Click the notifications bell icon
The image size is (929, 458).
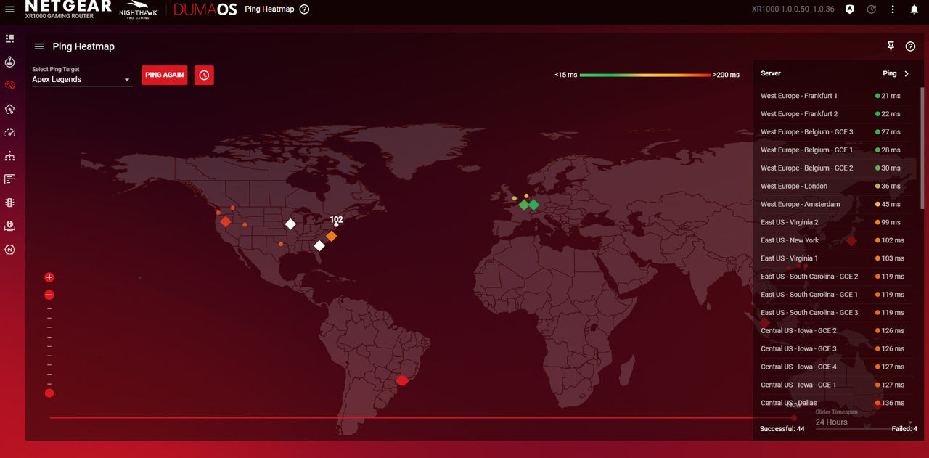(914, 9)
